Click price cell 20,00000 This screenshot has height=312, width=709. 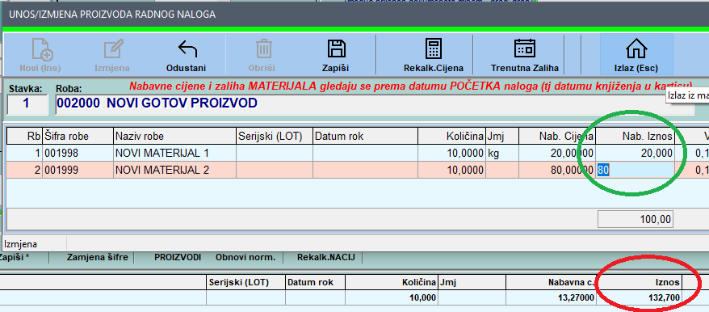coord(557,153)
